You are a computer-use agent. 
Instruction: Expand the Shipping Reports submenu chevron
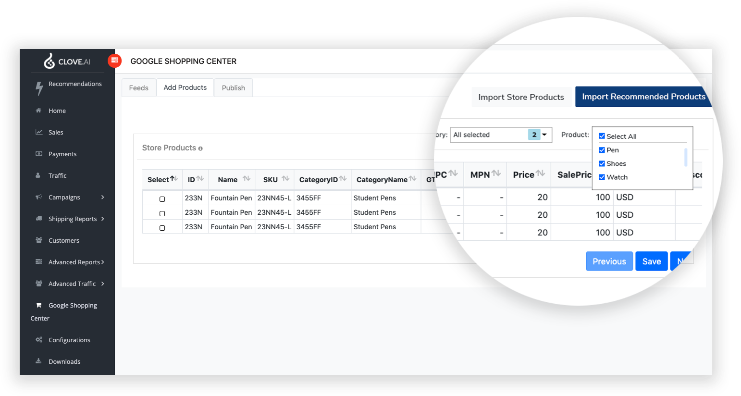(x=102, y=219)
